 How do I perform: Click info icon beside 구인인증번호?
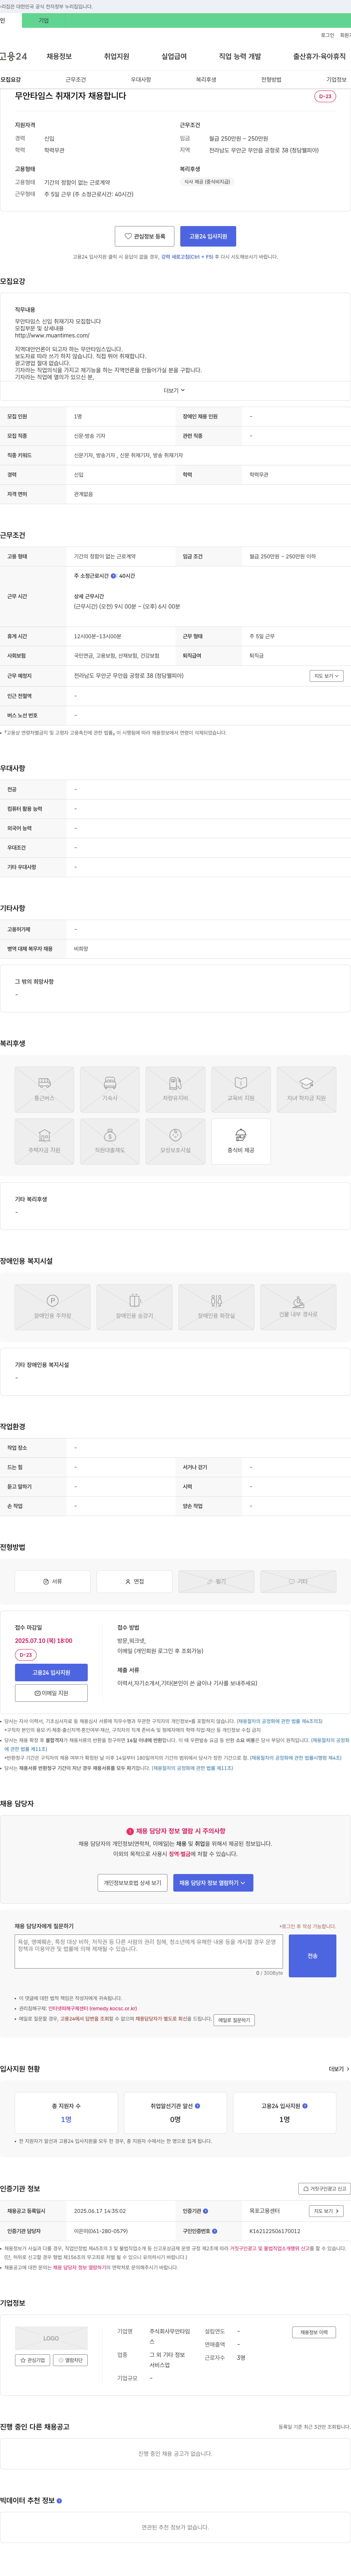(214, 2230)
